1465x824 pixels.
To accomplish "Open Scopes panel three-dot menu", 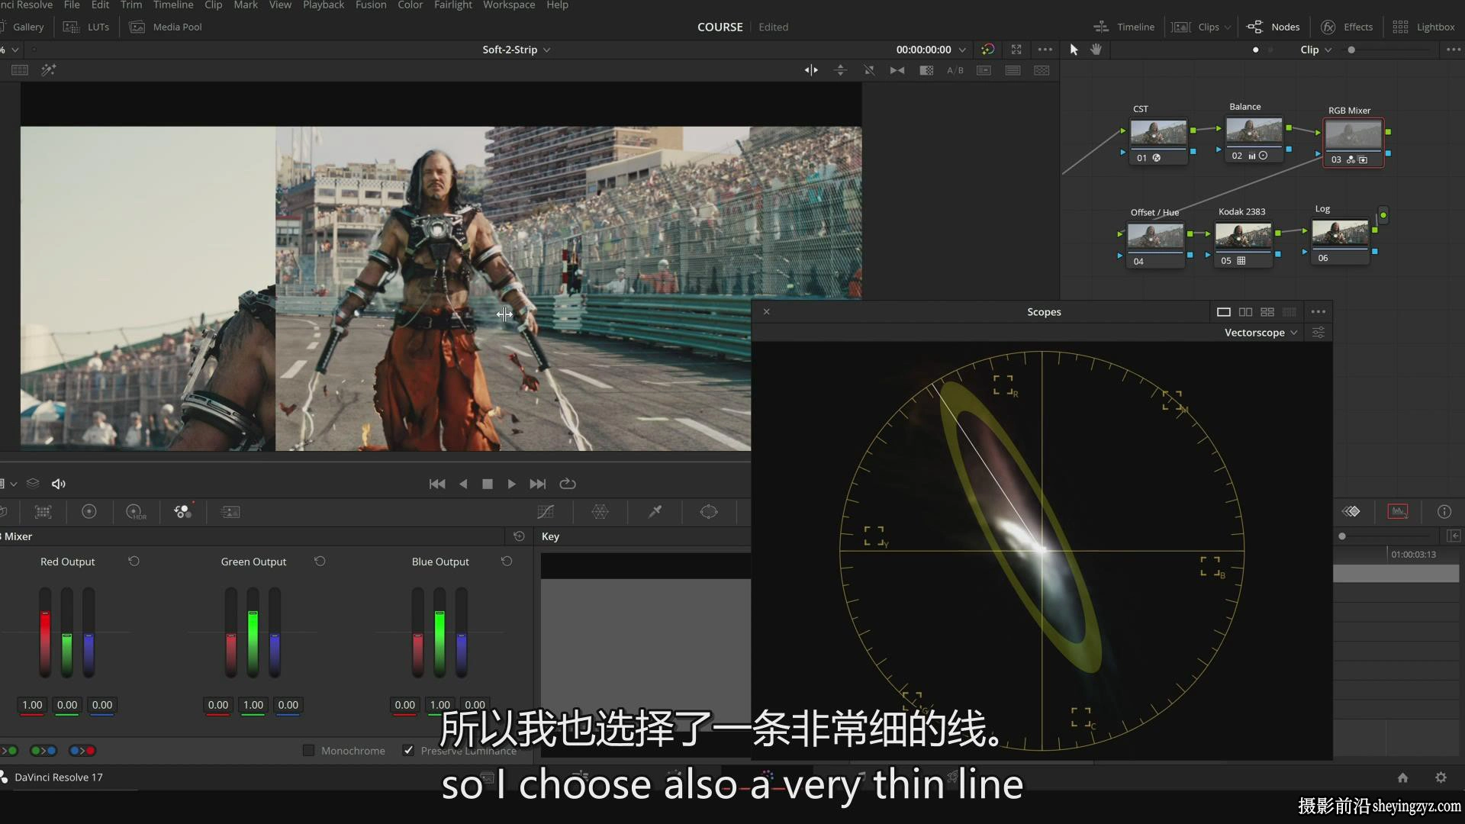I will click(x=1318, y=312).
